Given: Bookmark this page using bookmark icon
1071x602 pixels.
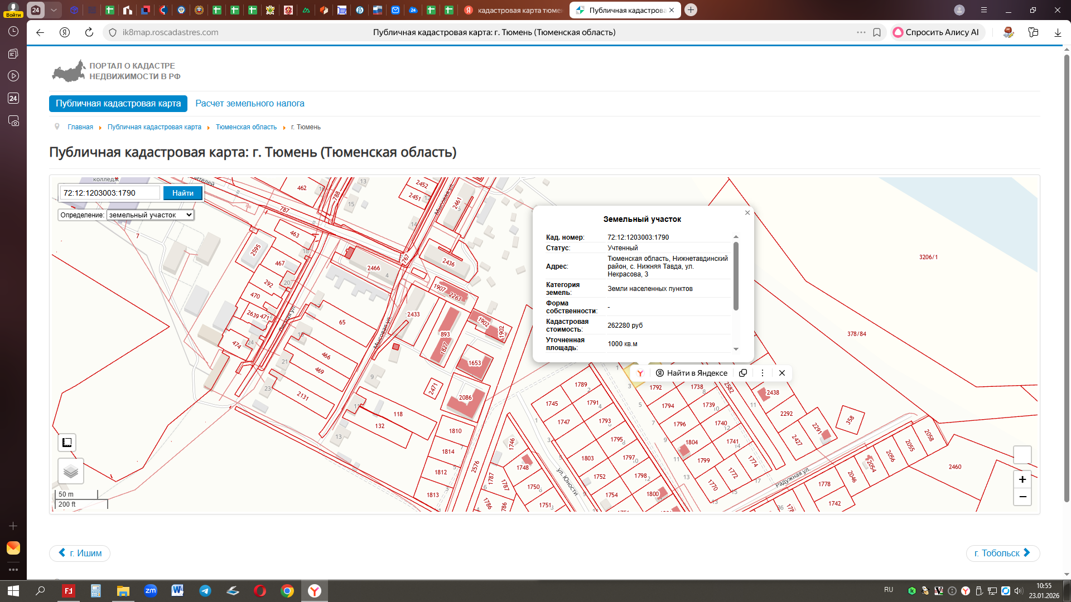Looking at the screenshot, I should pos(877,32).
